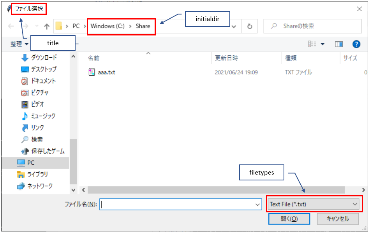Toggle the preview pane

coord(339,44)
